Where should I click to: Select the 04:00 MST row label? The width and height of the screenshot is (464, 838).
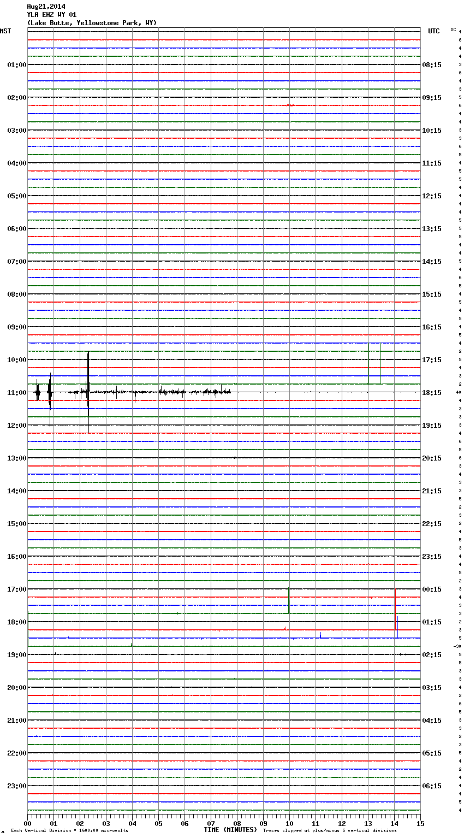tap(16, 163)
